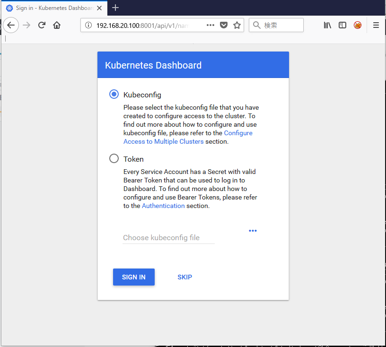This screenshot has width=386, height=347.
Task: Toggle the sidebar view icon
Action: pos(342,25)
